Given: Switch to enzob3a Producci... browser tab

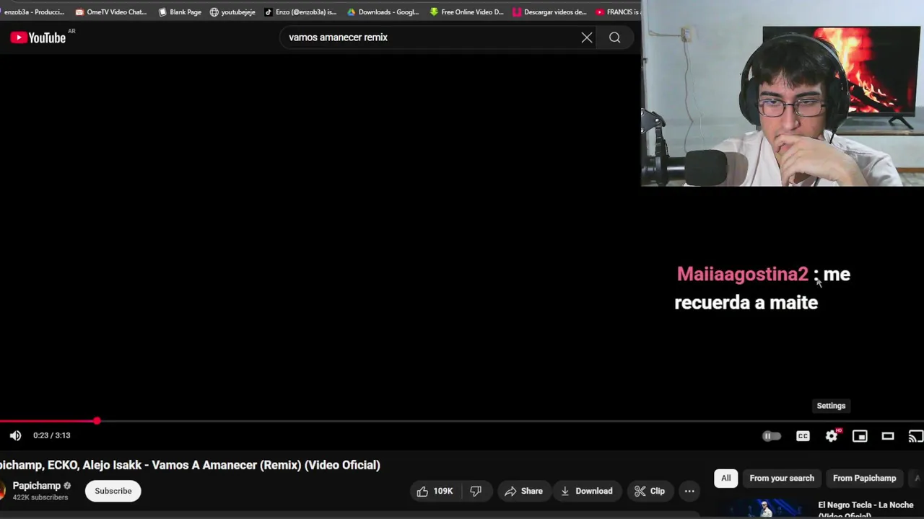Looking at the screenshot, I should 32,12.
